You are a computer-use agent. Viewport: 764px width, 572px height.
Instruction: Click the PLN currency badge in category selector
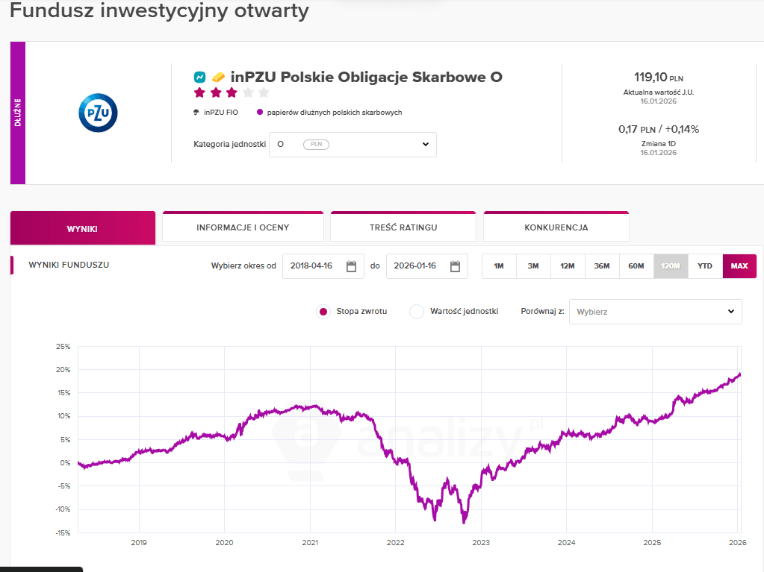click(316, 145)
